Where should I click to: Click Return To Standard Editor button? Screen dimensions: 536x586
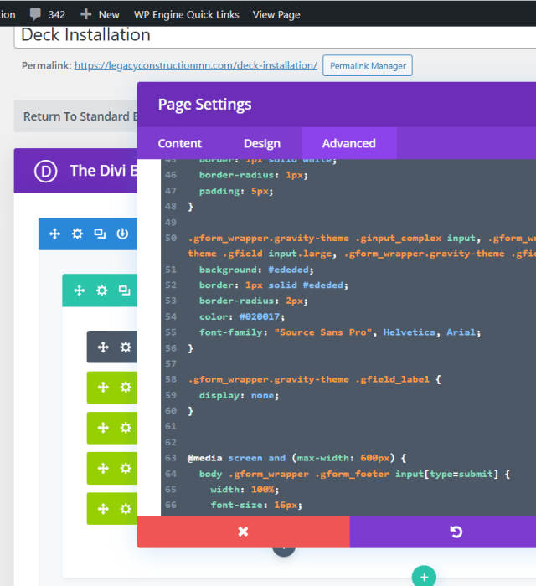(76, 116)
